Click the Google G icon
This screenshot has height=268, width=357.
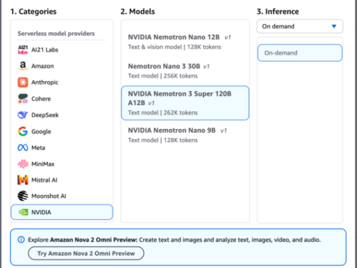23,131
